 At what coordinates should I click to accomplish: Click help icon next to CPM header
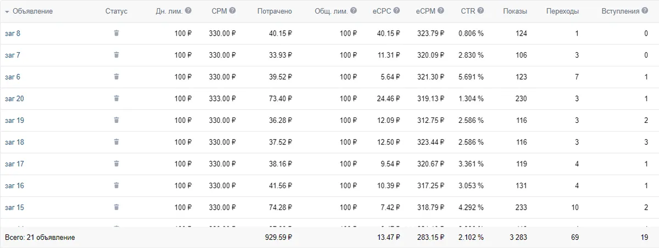[x=232, y=10]
